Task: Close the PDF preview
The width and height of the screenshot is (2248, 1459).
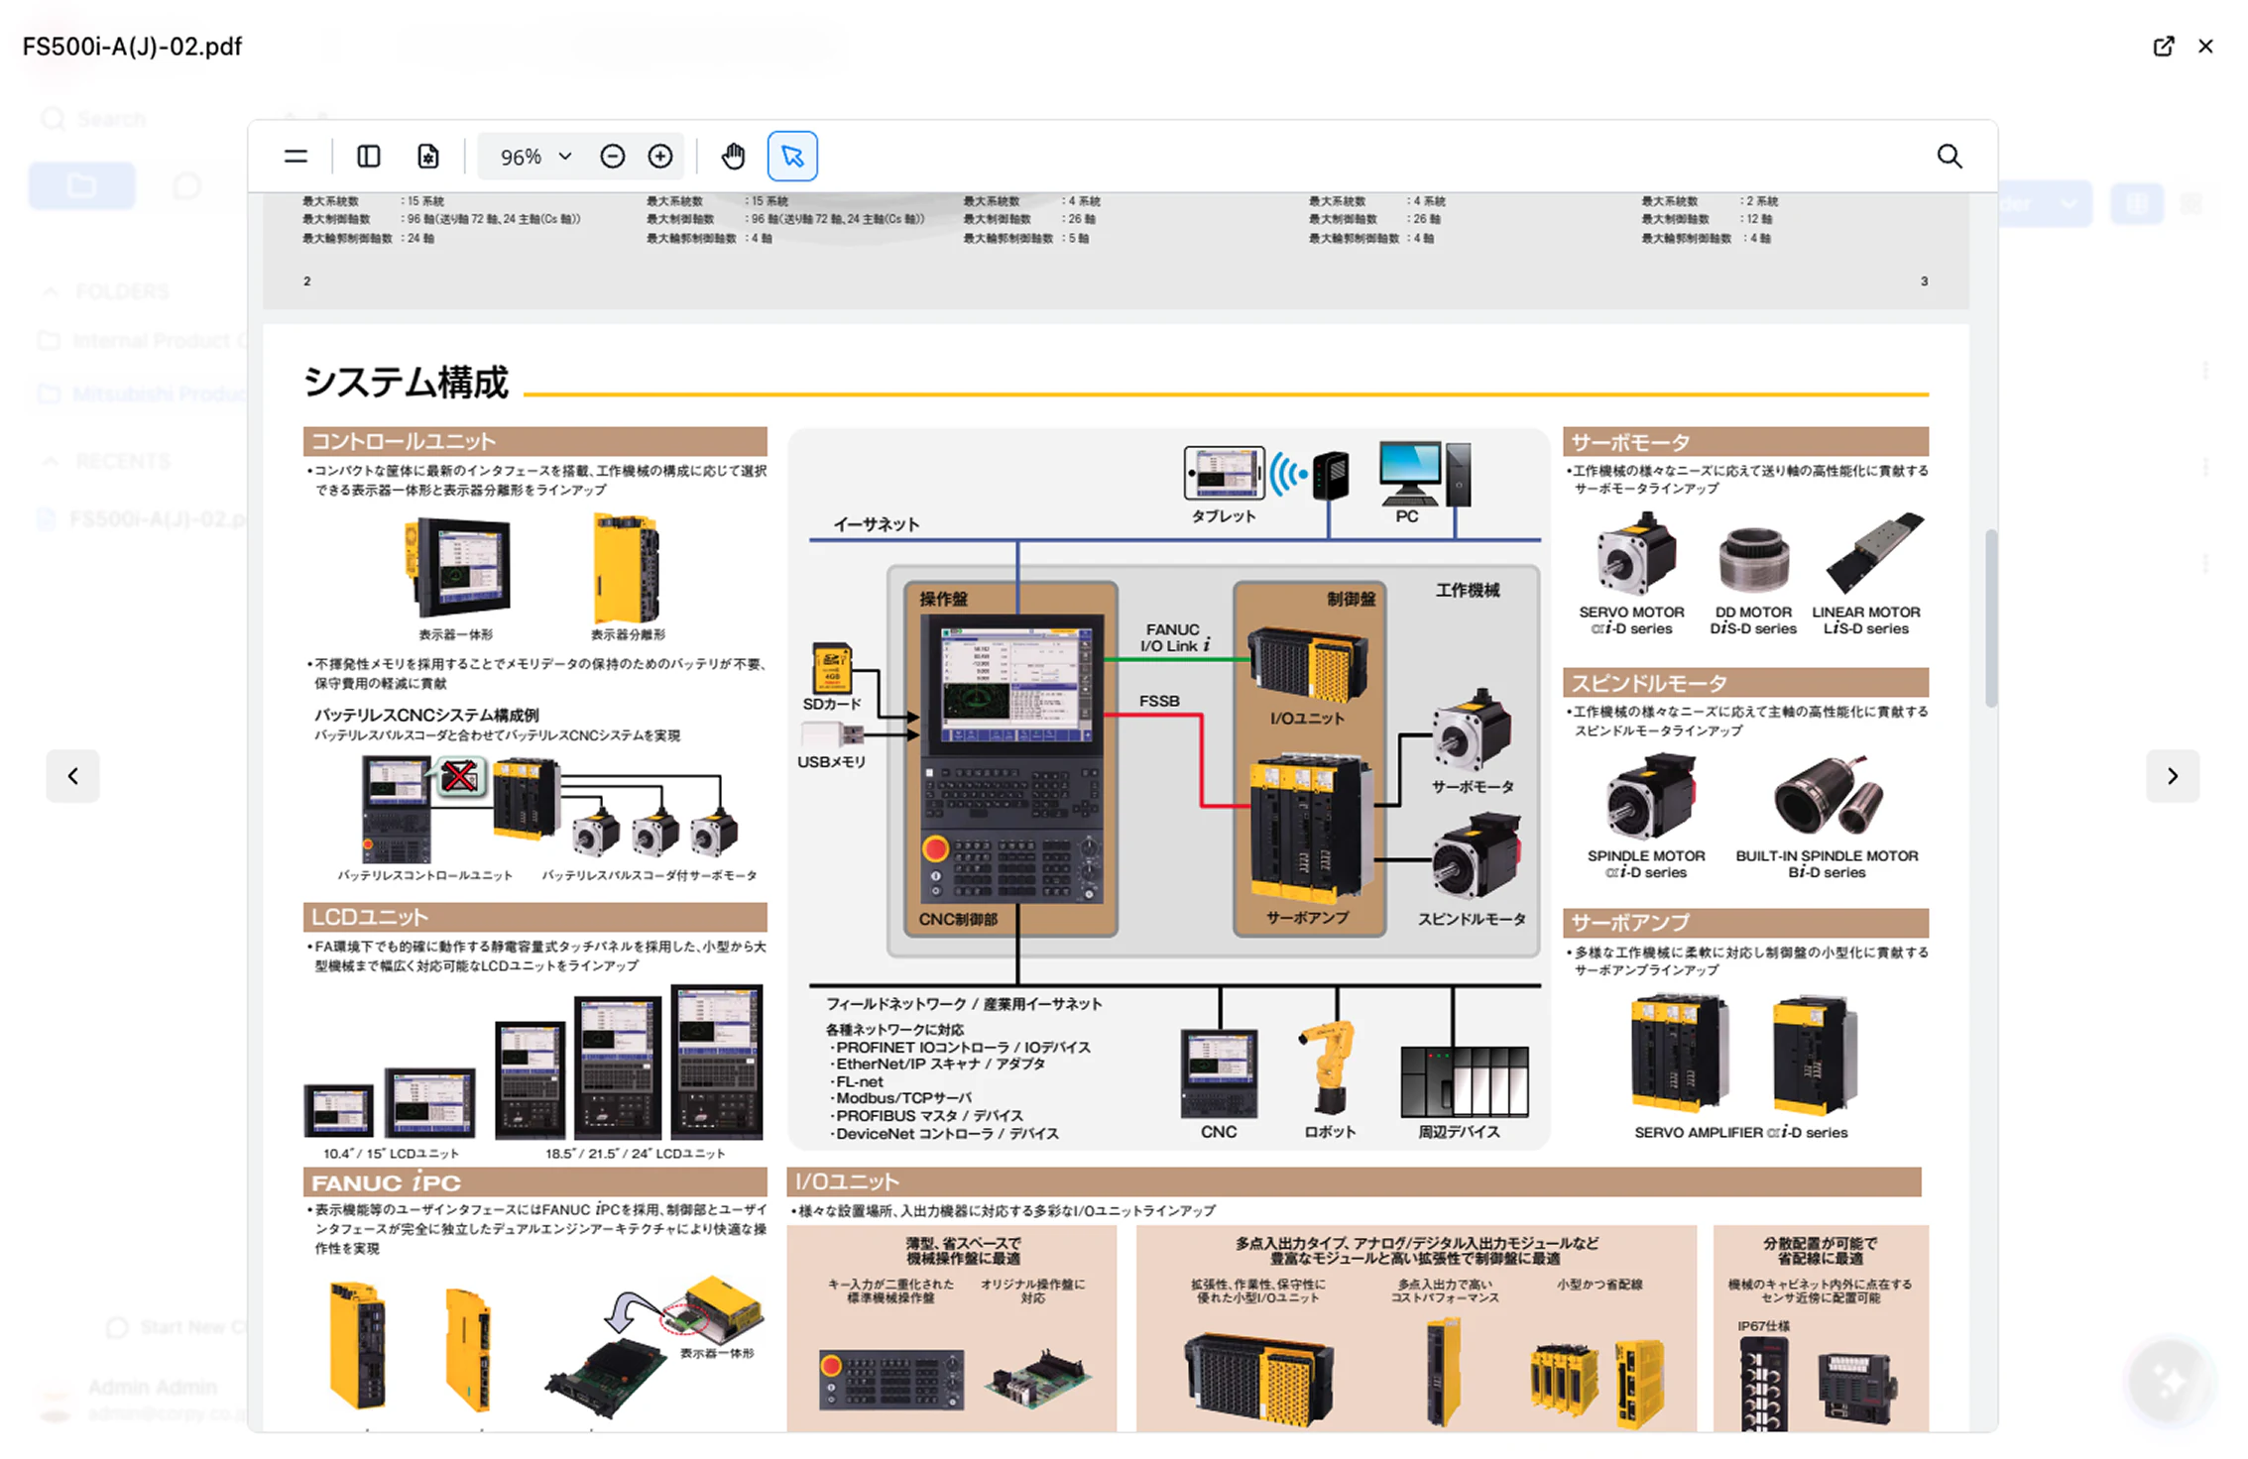Action: [2205, 47]
